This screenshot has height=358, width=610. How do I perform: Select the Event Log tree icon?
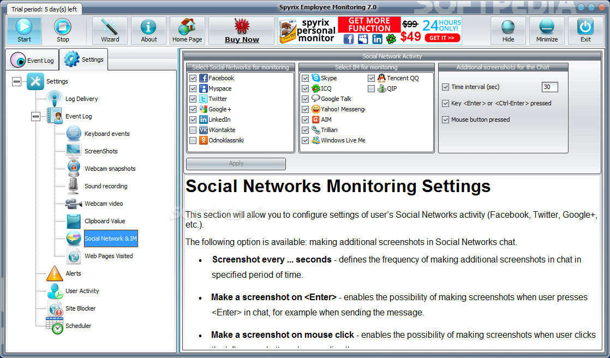(x=55, y=116)
